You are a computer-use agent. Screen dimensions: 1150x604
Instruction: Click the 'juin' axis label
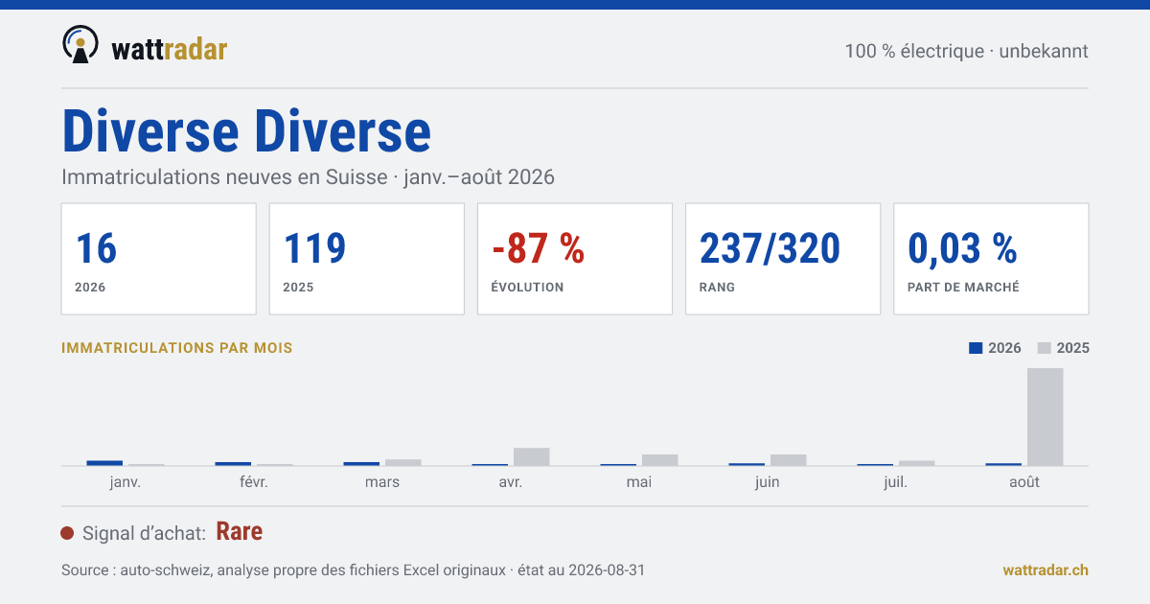768,482
